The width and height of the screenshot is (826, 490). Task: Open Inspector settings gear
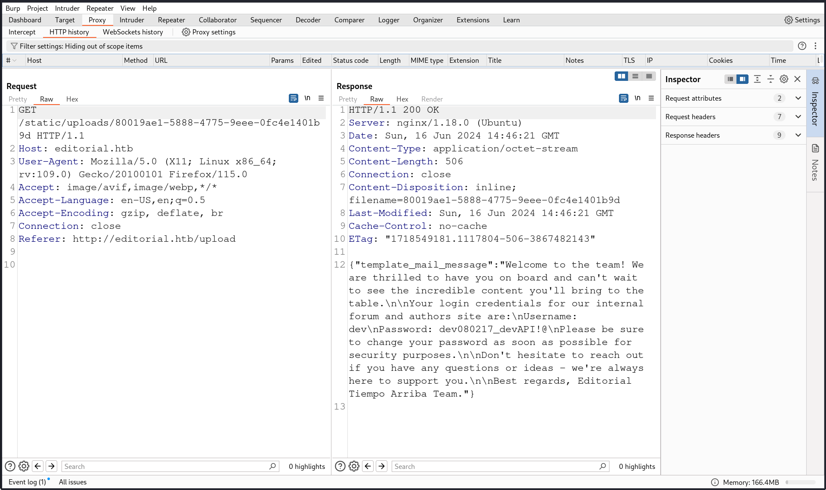[784, 79]
